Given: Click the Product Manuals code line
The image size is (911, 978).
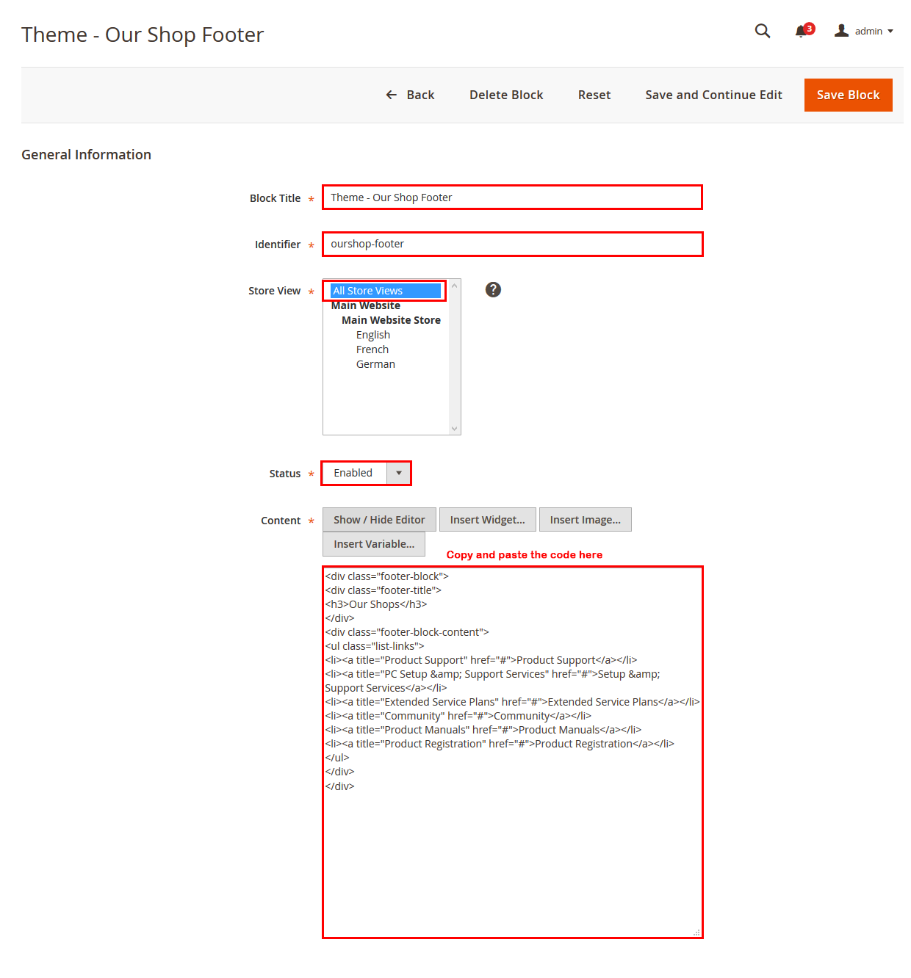Looking at the screenshot, I should click(483, 730).
